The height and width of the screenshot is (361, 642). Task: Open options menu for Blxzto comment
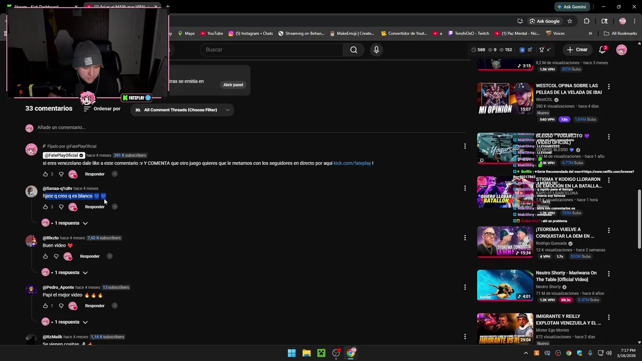coord(465,238)
